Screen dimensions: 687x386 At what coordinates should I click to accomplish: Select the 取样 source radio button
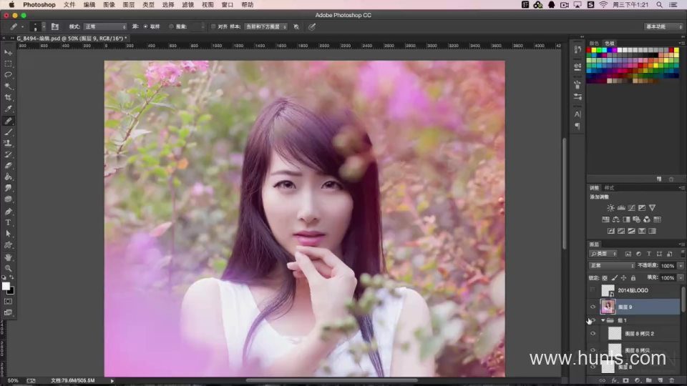click(x=145, y=26)
